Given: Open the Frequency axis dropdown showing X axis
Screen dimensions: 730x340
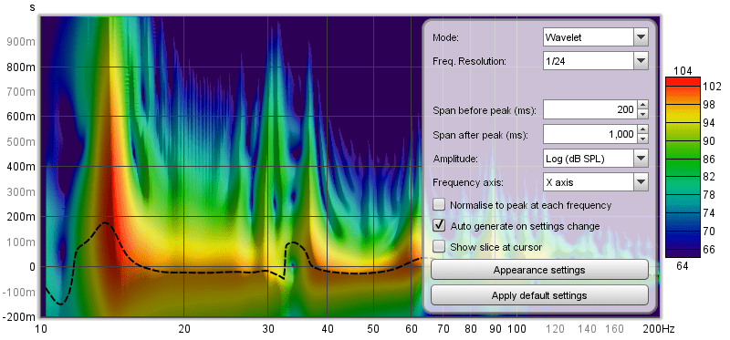Looking at the screenshot, I should point(596,182).
